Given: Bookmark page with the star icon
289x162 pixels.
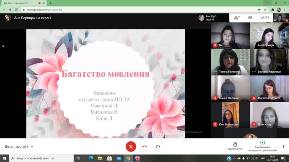Looking at the screenshot, I should tap(265, 10).
